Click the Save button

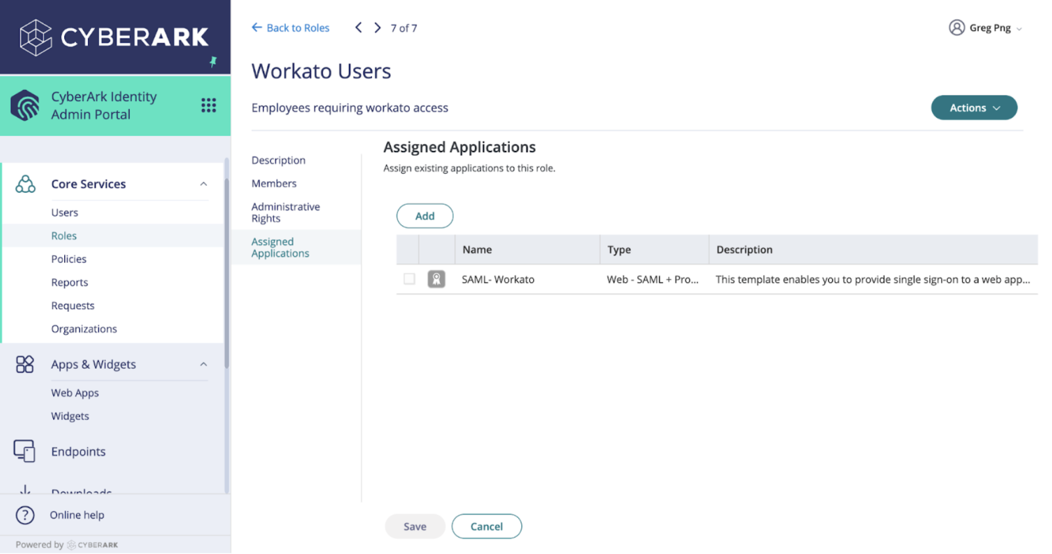pos(415,526)
